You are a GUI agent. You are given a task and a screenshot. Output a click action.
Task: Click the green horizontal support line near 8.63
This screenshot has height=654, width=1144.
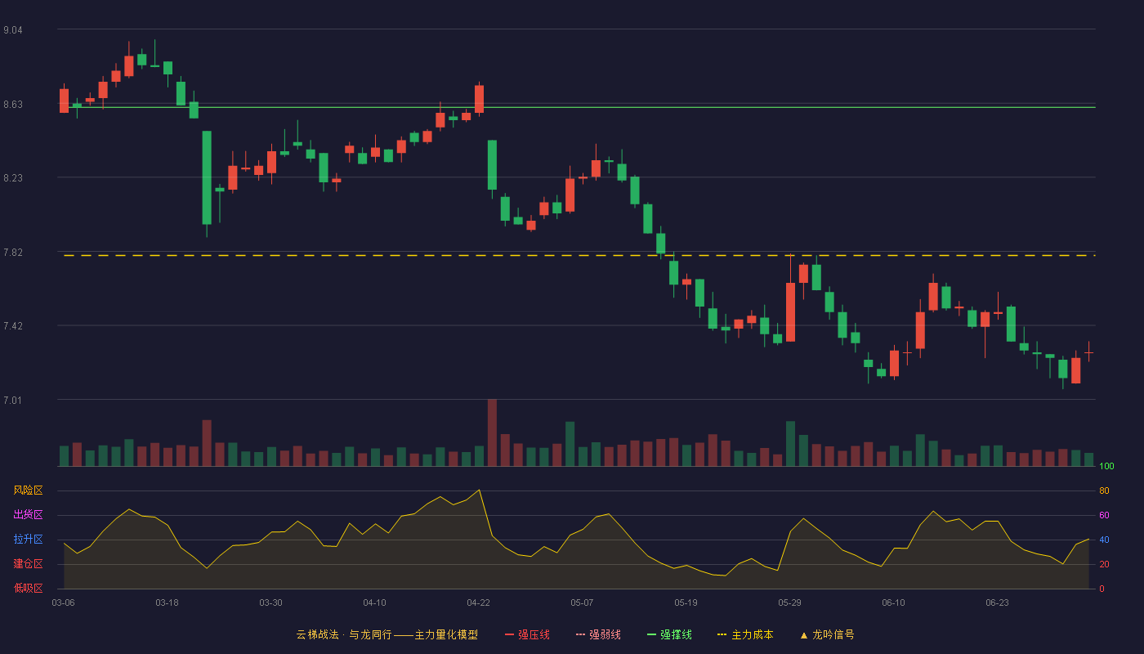579,107
